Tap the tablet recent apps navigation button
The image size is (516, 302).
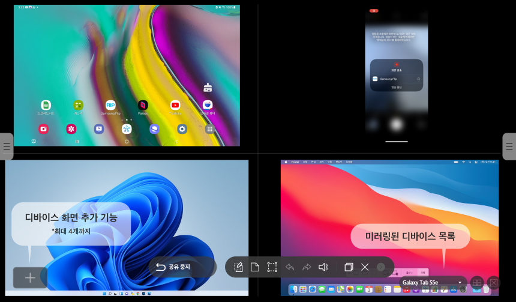coord(77,141)
